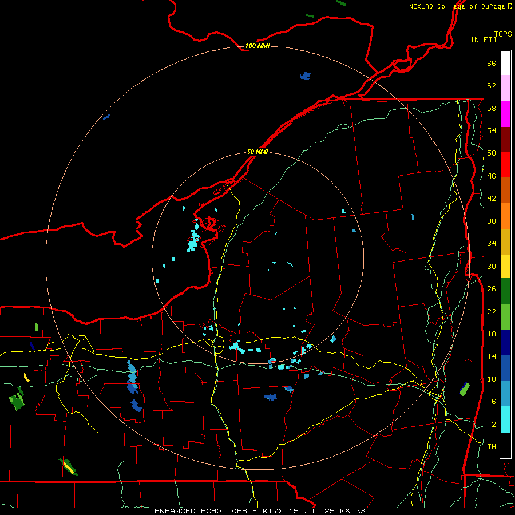Click legend value "30"

pos(492,266)
